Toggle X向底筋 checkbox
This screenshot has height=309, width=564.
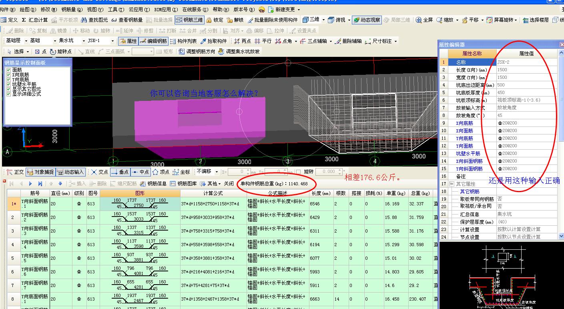[8, 74]
